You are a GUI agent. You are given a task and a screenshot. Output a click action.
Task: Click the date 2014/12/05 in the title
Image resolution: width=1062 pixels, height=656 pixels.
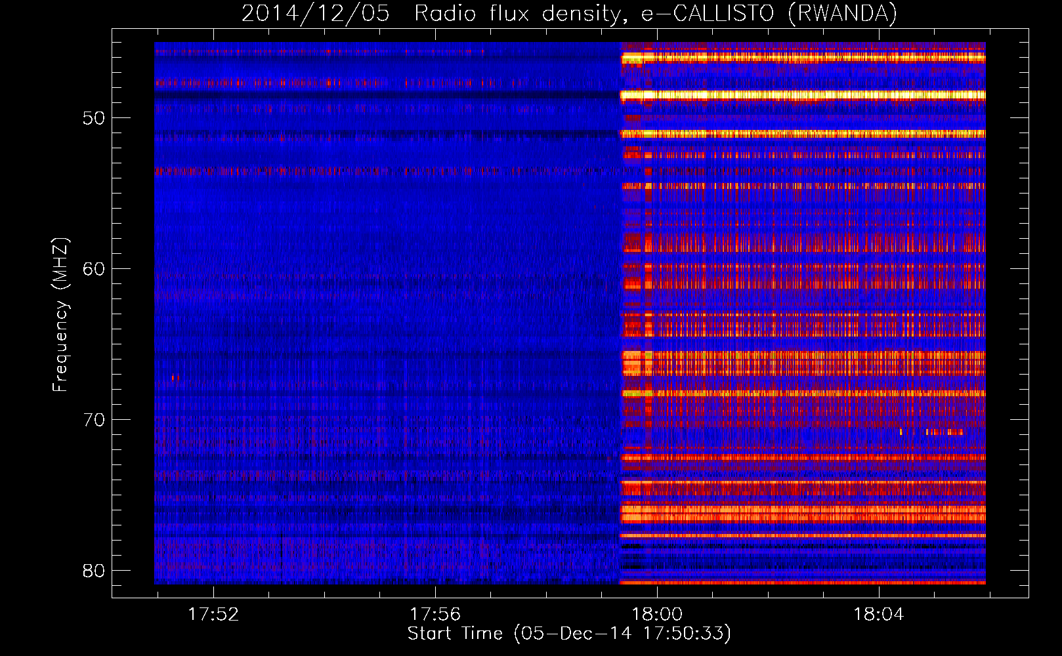pyautogui.click(x=315, y=13)
